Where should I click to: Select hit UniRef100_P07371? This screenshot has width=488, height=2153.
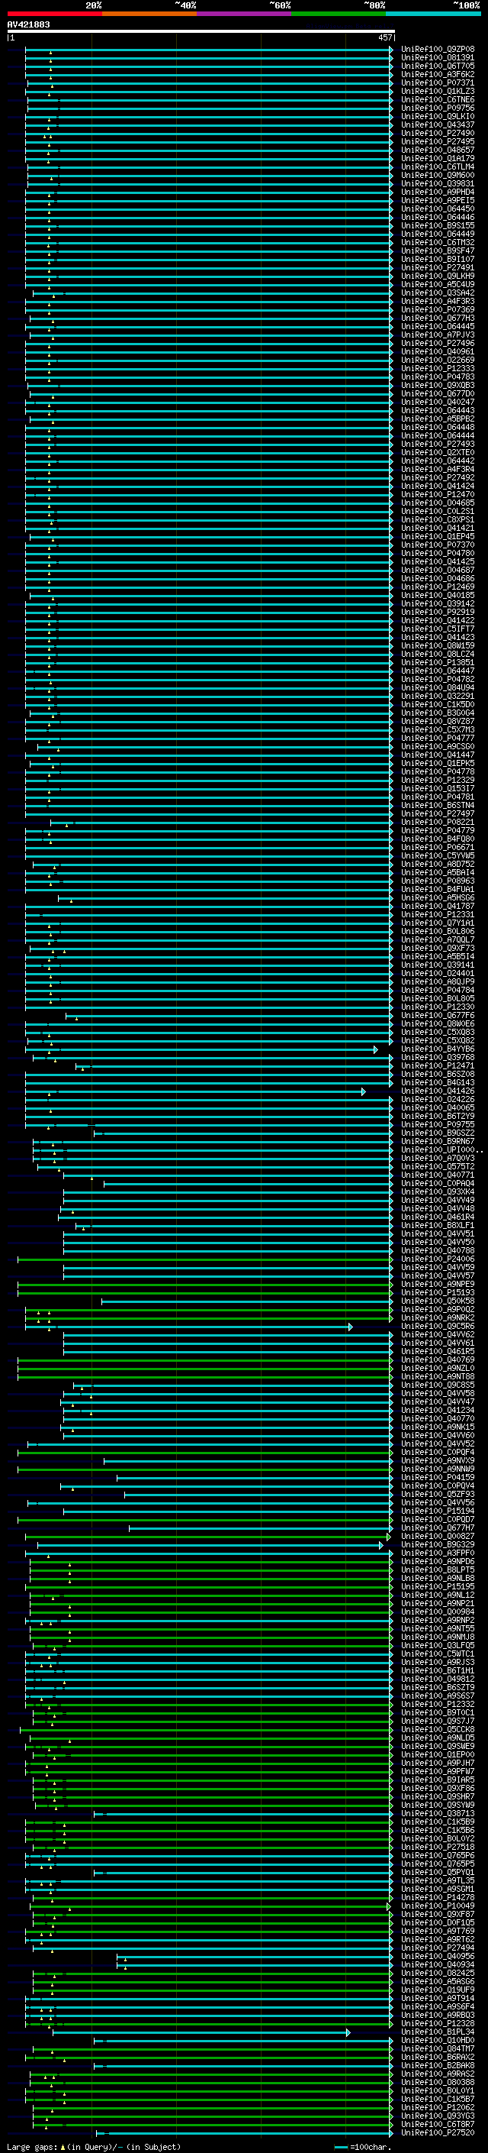tap(437, 82)
